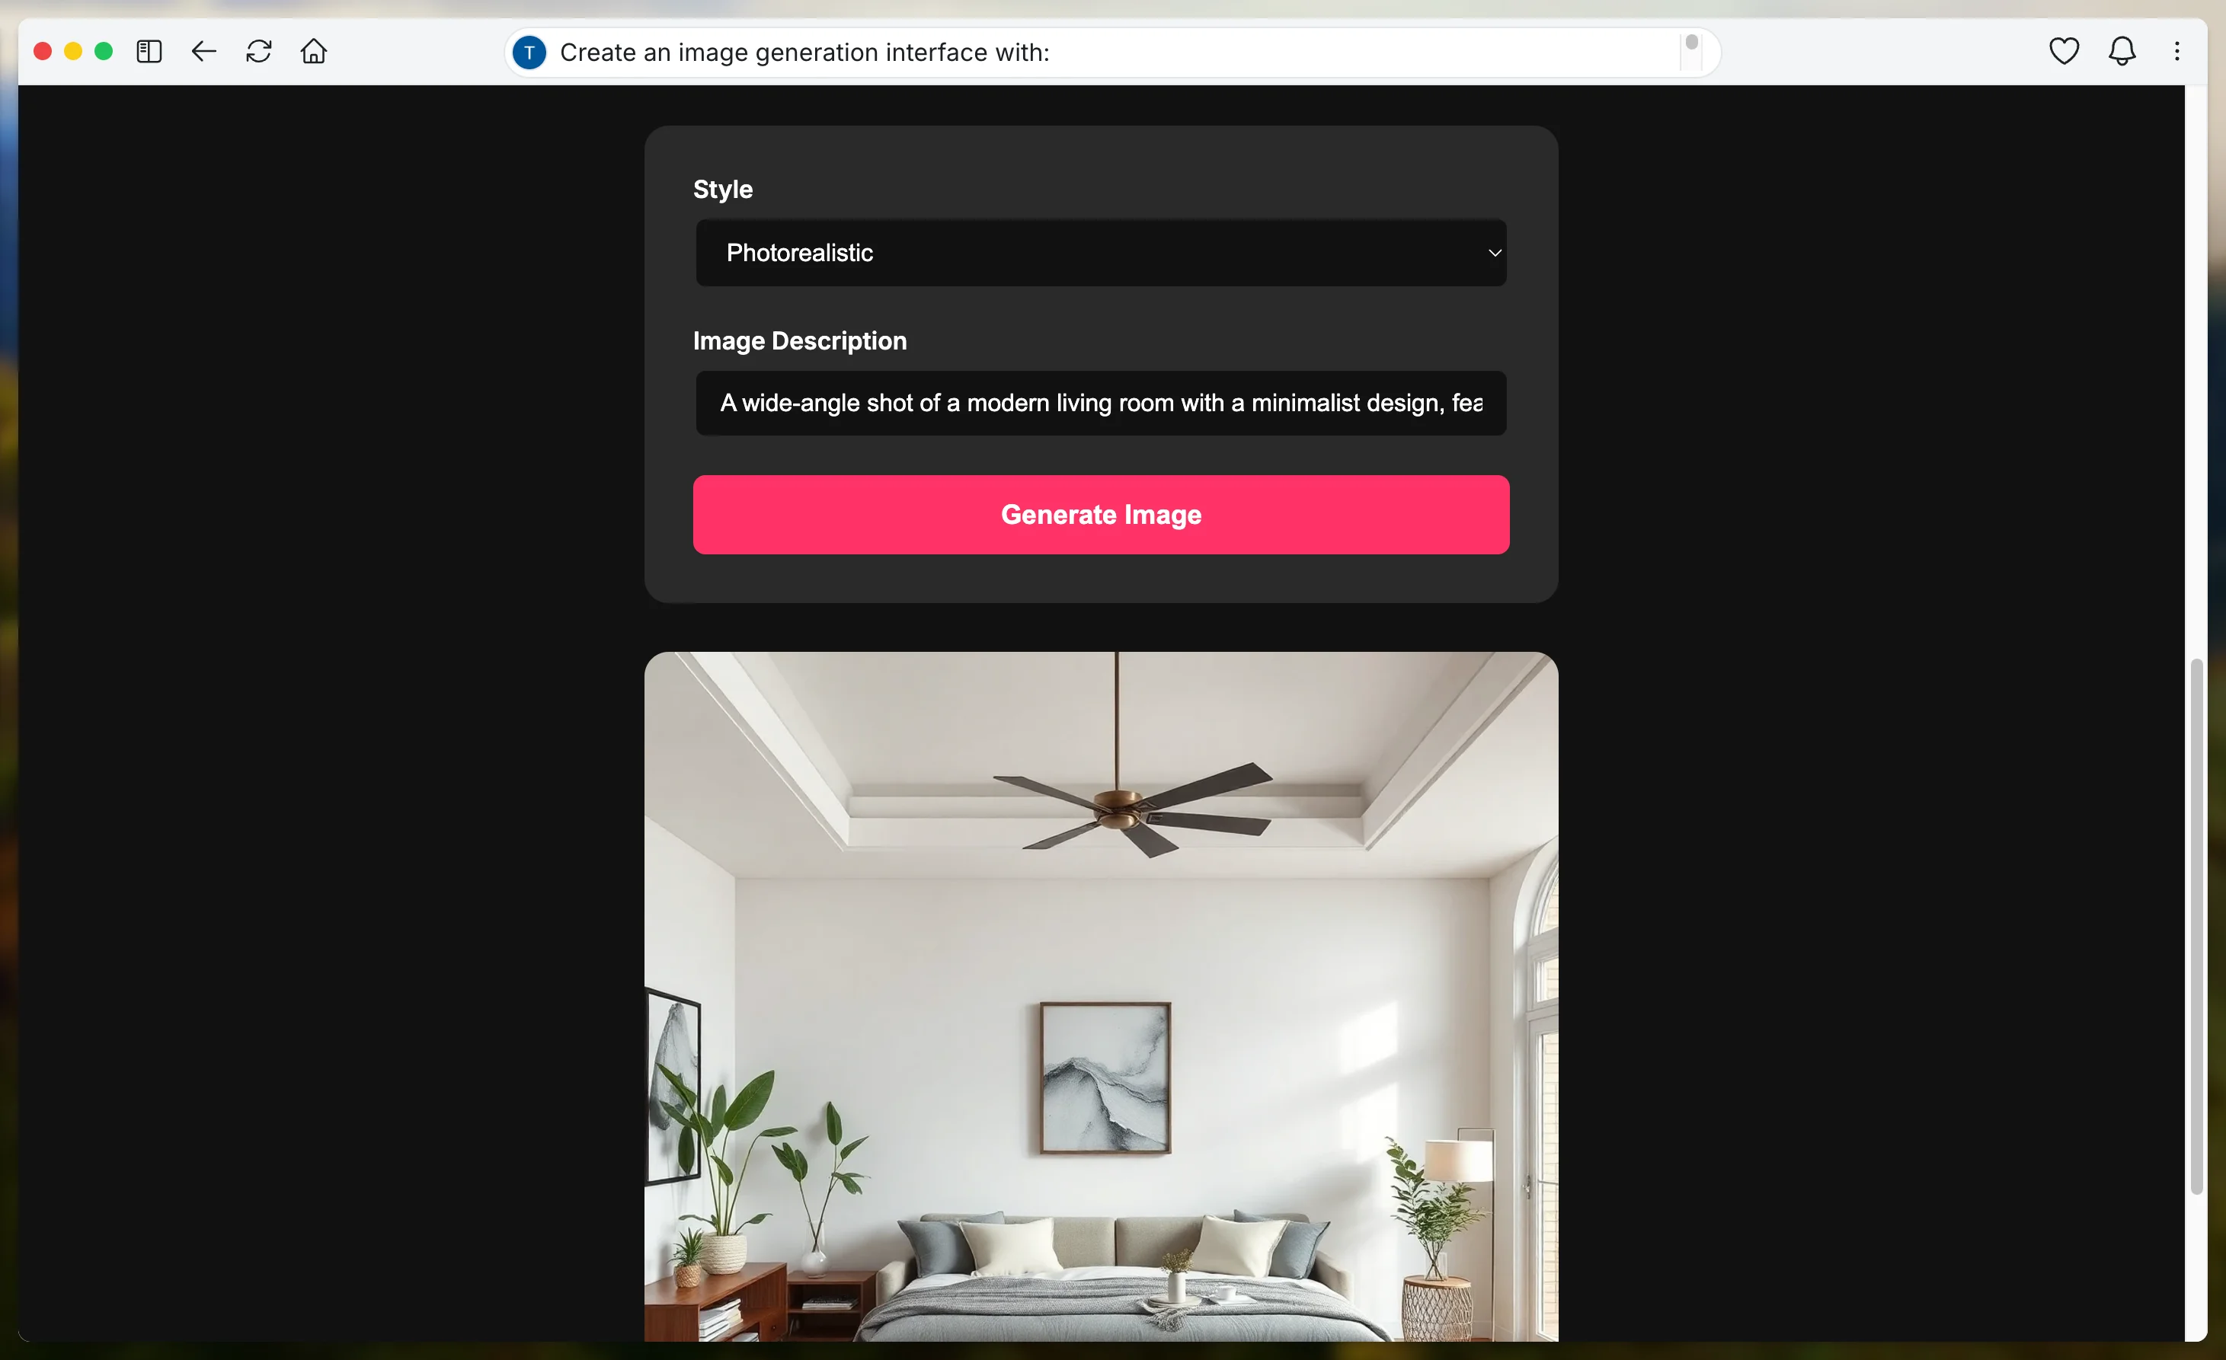Close the window with the red button
2226x1360 pixels.
click(43, 52)
